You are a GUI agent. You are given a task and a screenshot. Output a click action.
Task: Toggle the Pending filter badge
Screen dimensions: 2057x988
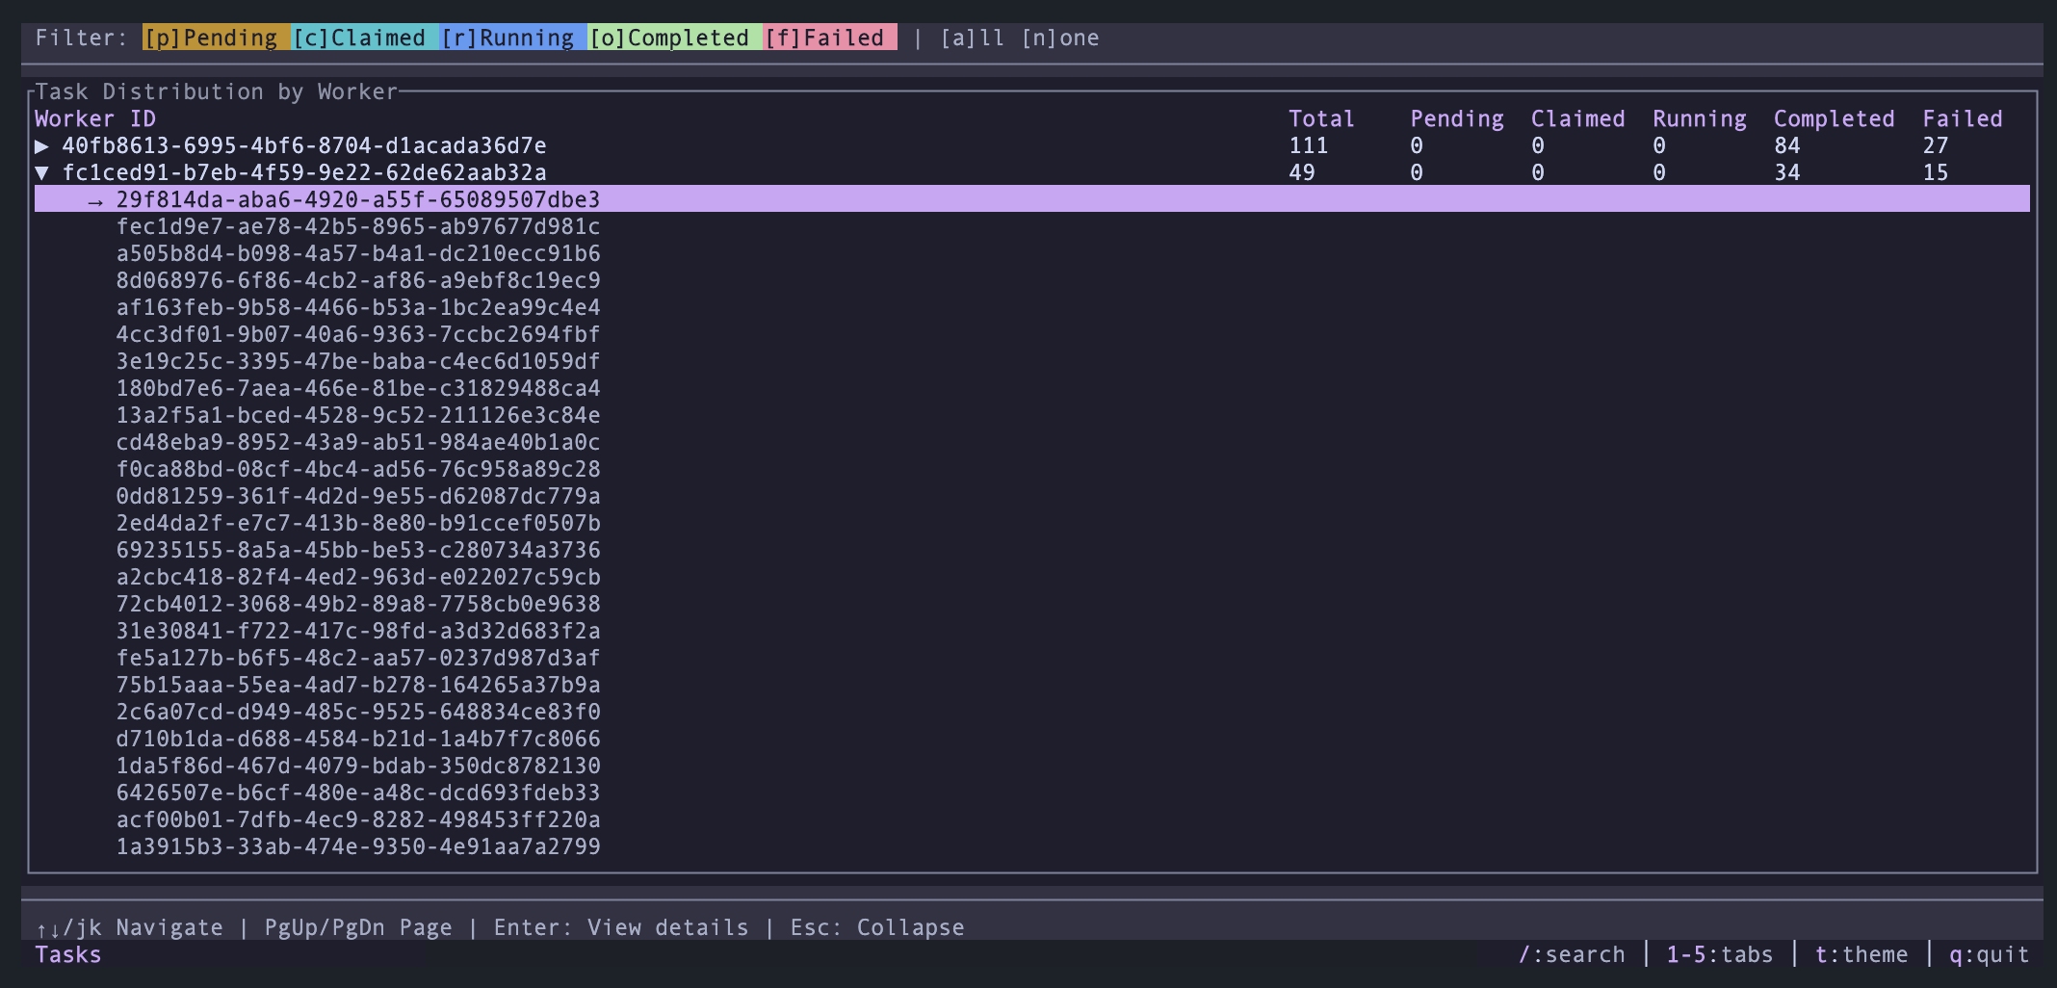(214, 38)
